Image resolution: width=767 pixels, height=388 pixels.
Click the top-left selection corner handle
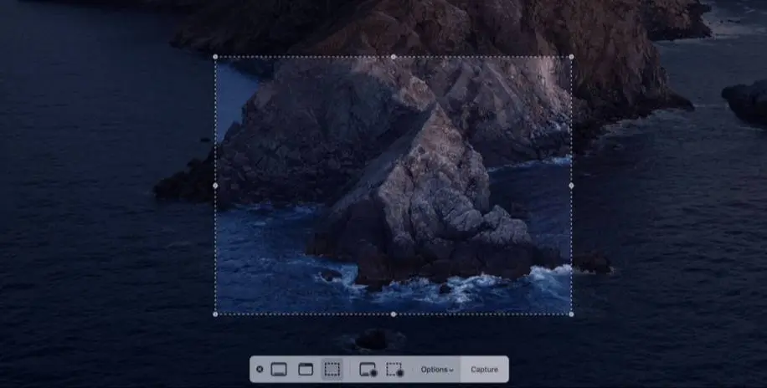(x=216, y=57)
